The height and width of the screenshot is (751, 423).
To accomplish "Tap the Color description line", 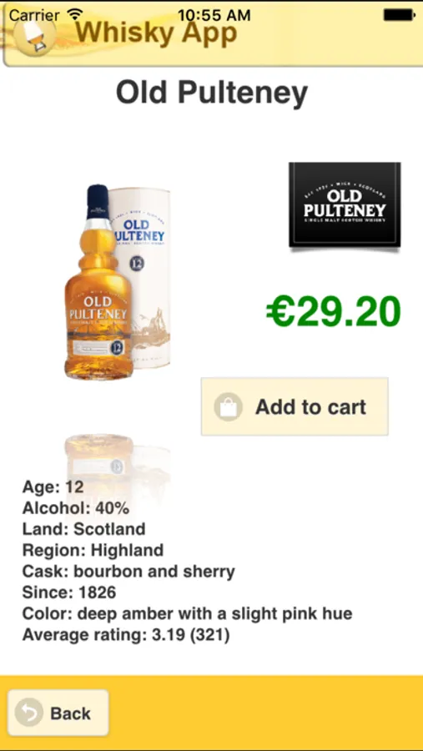I will 188,613.
